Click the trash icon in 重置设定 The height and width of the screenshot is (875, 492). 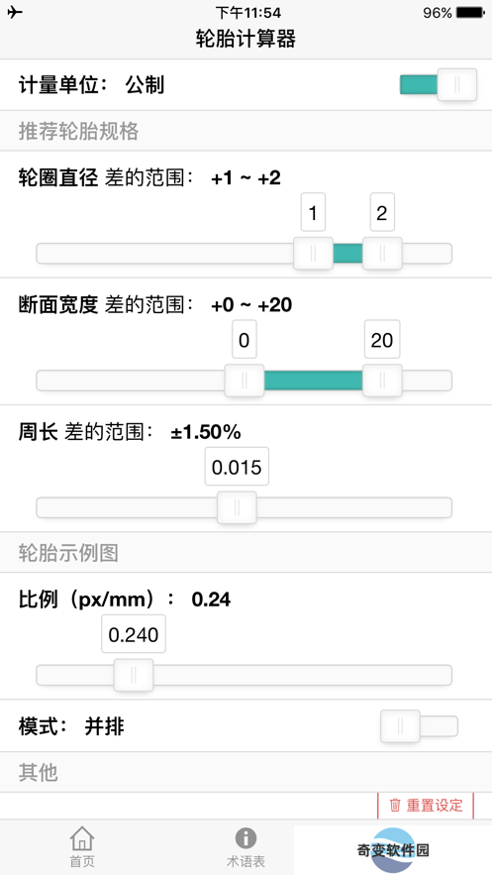[395, 806]
